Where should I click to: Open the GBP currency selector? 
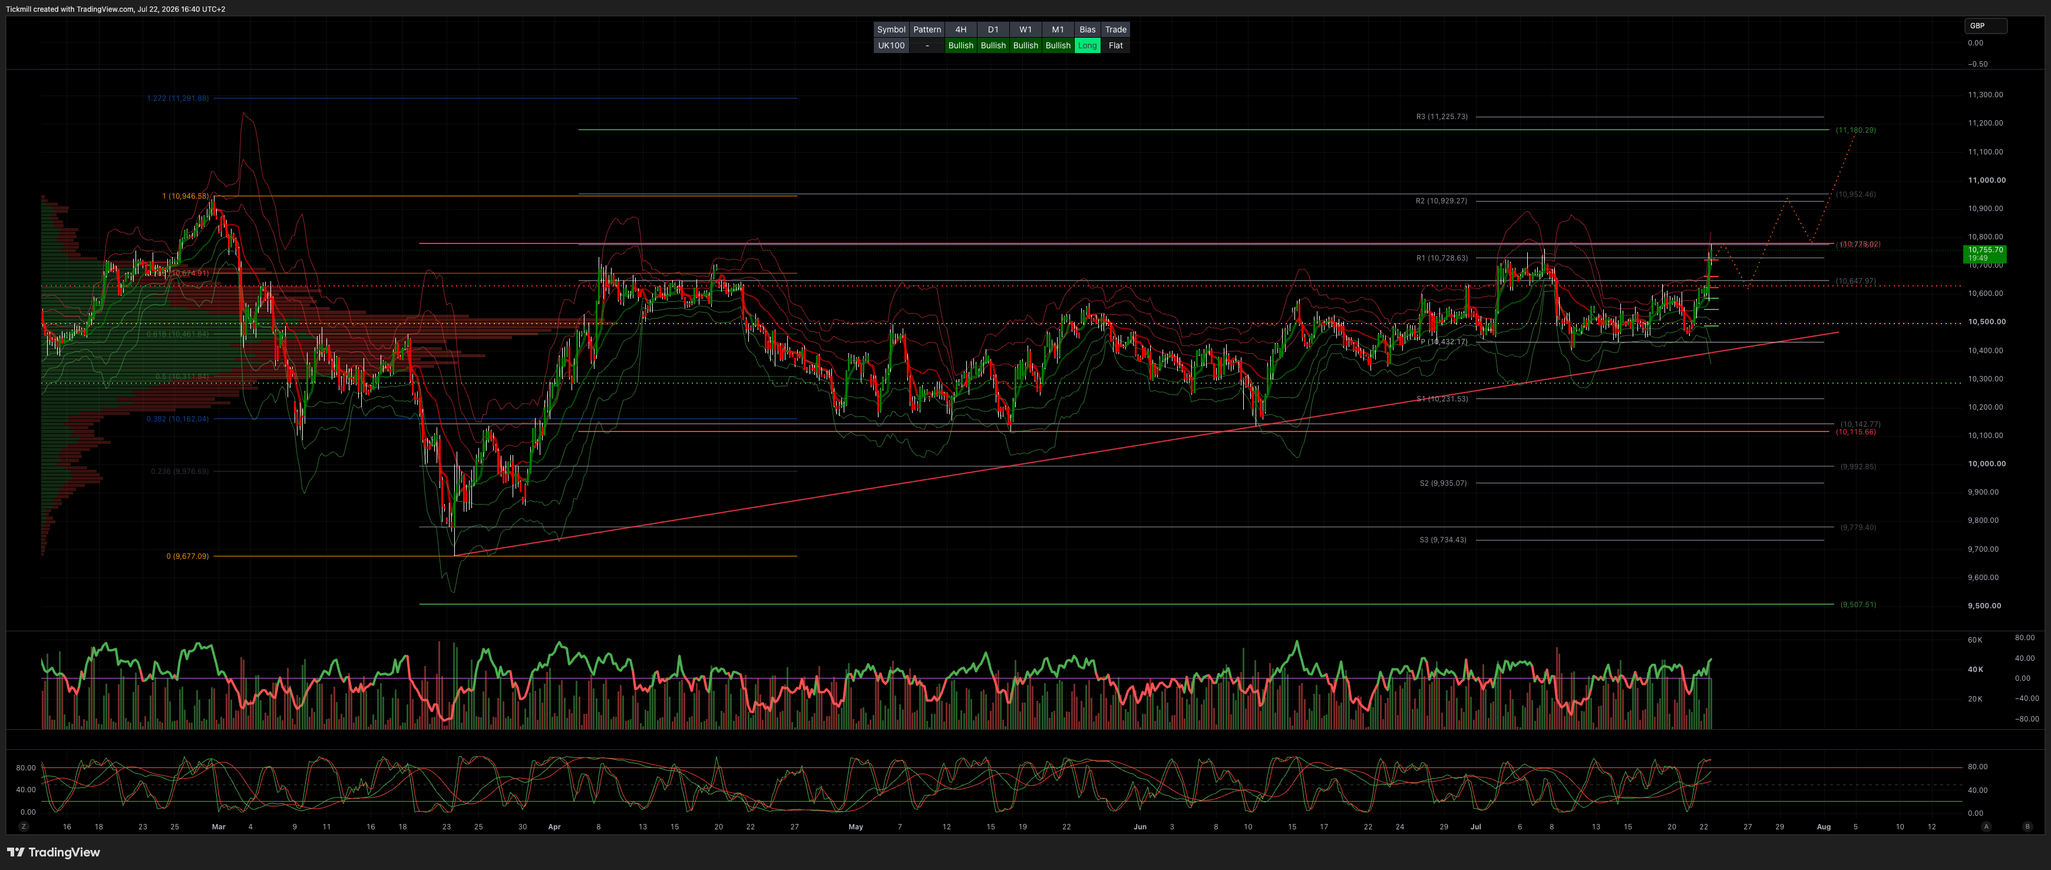(1986, 25)
